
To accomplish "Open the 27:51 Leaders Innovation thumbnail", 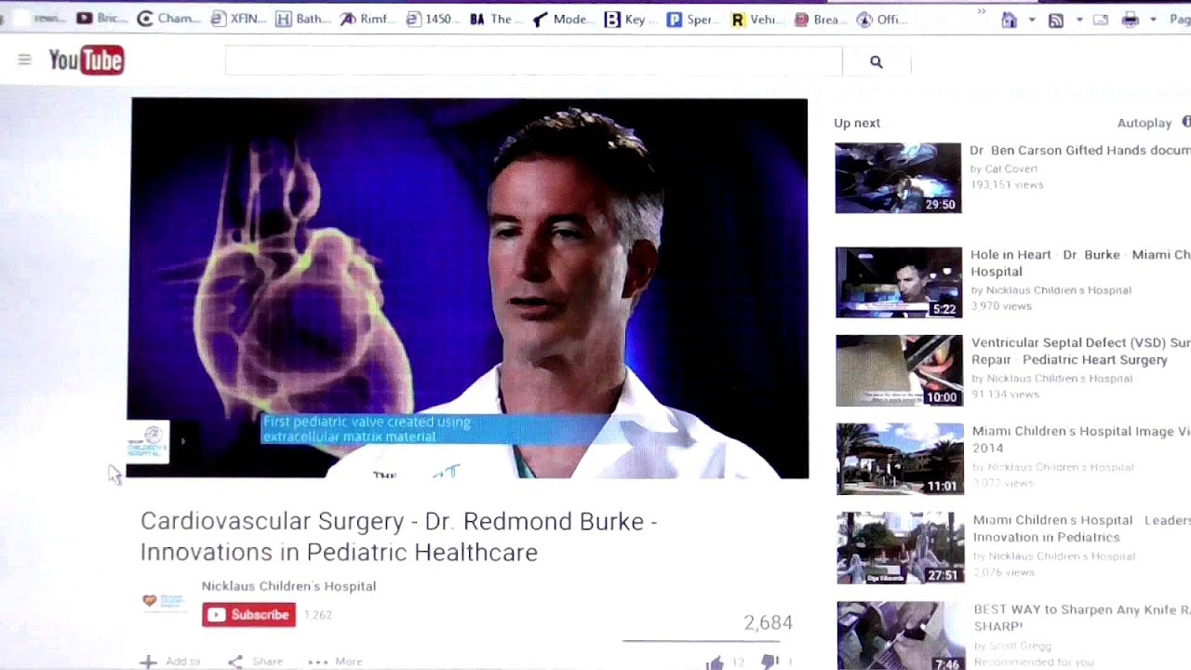I will click(x=901, y=548).
